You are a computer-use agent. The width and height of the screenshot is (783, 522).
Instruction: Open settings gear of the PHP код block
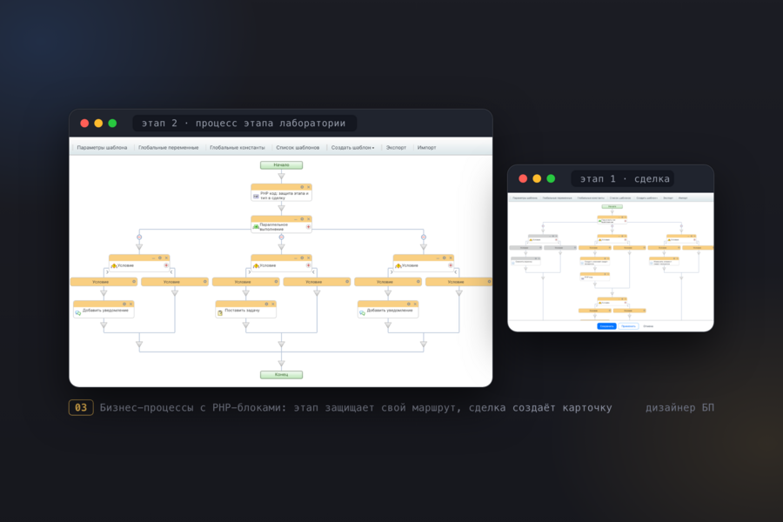(302, 187)
